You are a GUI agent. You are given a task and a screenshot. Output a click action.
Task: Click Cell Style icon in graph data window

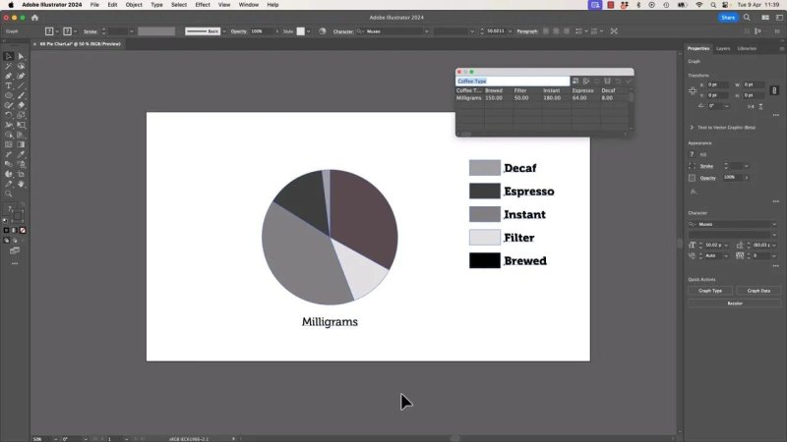607,82
